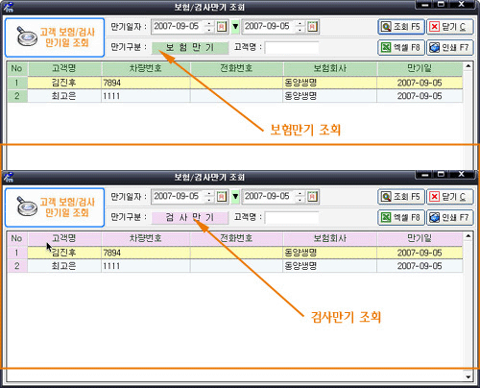
Task: Click 조회 F5 search button in upper window
Action: point(401,27)
